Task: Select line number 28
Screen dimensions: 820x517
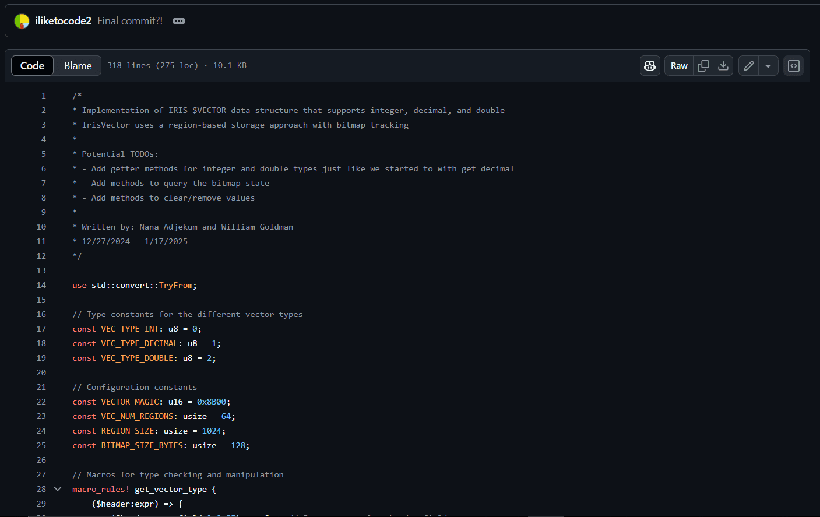Action: point(41,489)
